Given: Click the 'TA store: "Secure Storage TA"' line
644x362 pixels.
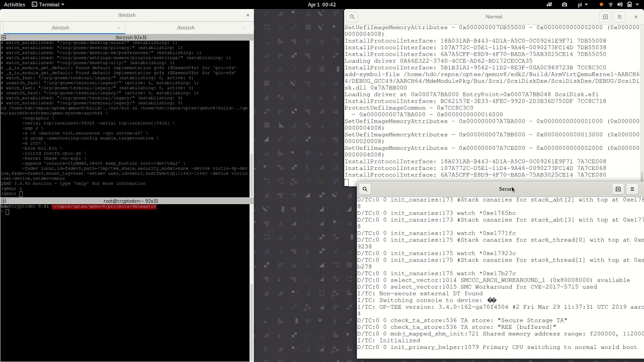Looking at the screenshot, I should [x=462, y=320].
